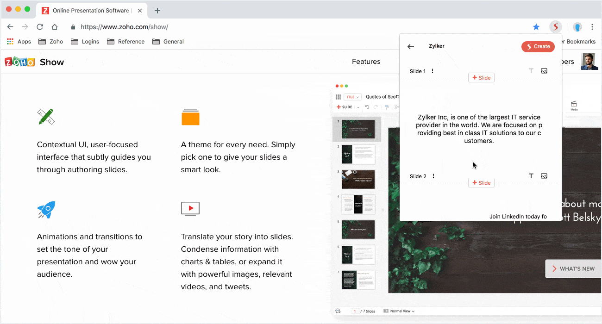Open the browser home page
The width and height of the screenshot is (602, 324).
click(x=55, y=27)
